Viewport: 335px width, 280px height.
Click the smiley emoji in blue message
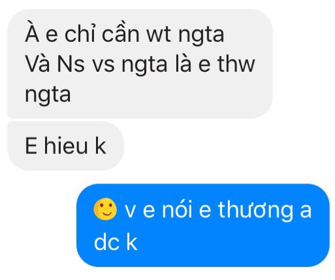pos(105,210)
